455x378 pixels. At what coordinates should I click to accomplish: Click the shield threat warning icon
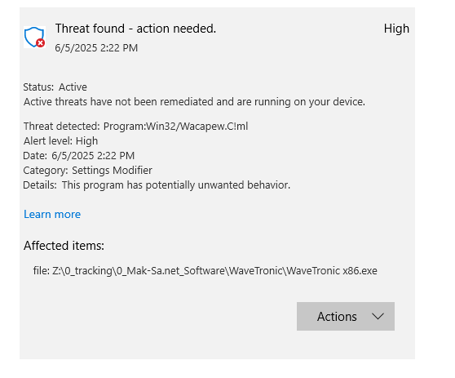(x=34, y=38)
